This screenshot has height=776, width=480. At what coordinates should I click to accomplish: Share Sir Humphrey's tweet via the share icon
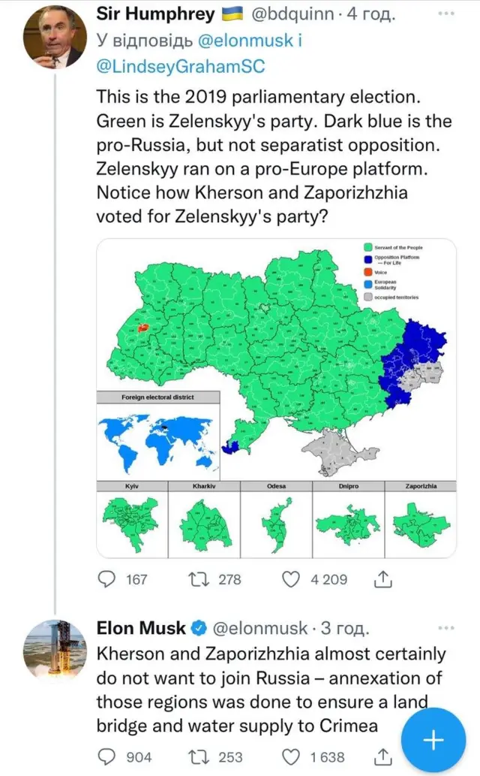(x=385, y=579)
